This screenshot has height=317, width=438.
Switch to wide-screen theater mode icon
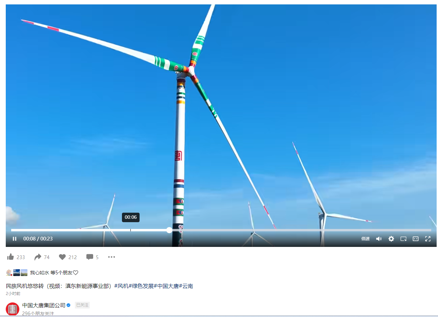coord(415,239)
